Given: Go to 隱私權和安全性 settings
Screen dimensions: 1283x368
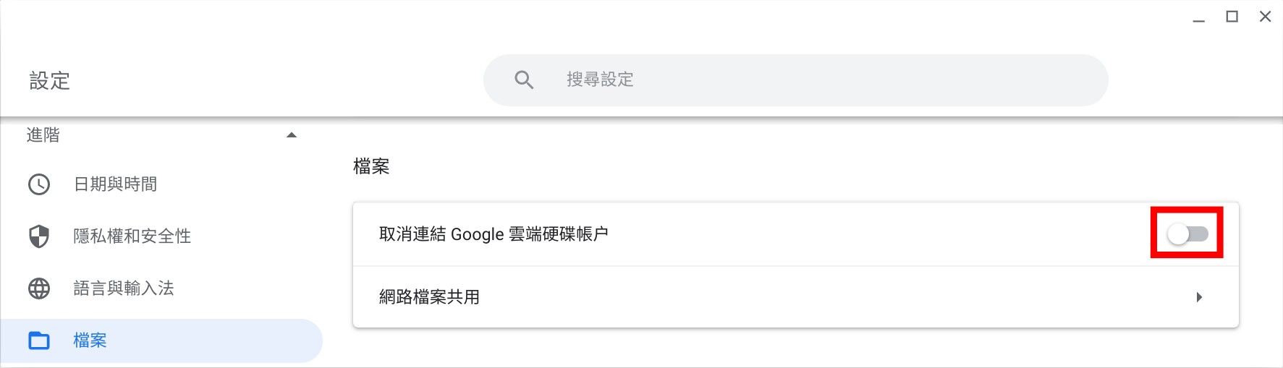Looking at the screenshot, I should coord(132,236).
